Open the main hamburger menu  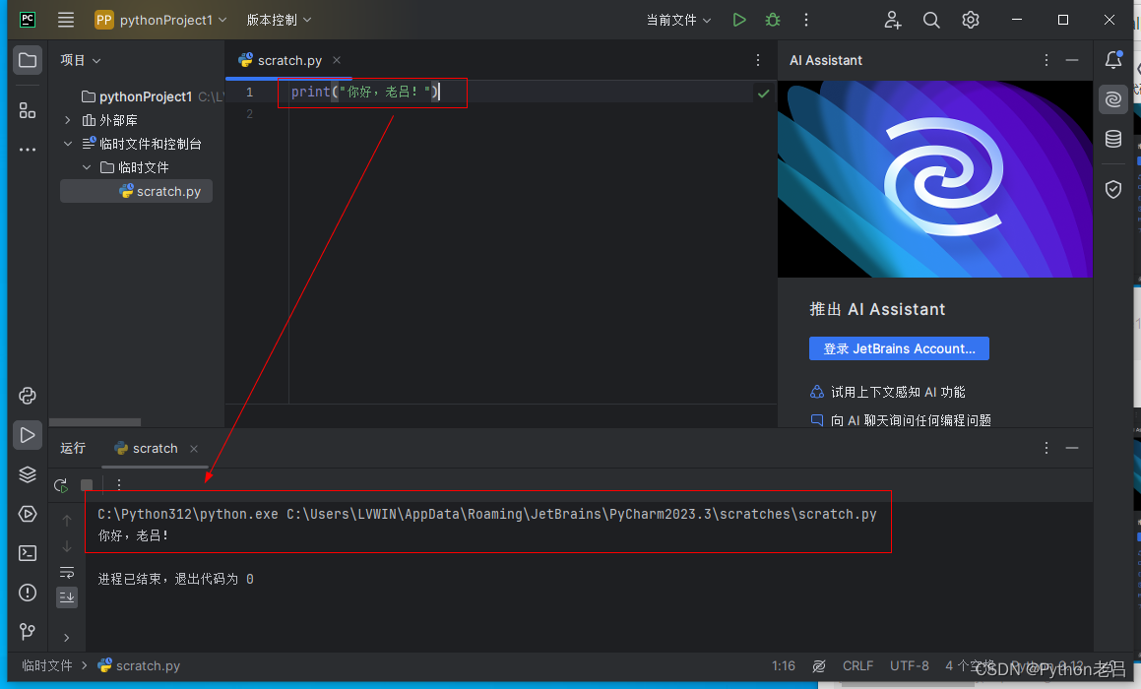tap(66, 20)
